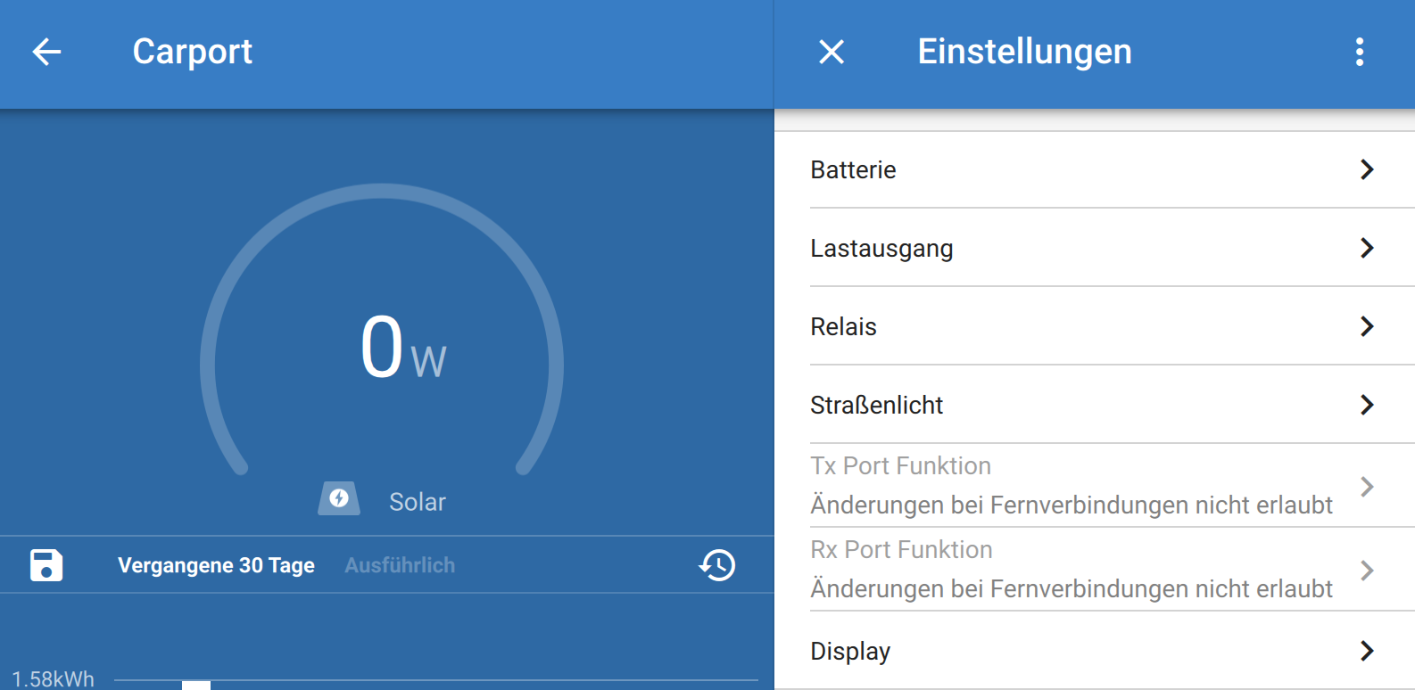
Task: Click the chevron beside Lastausgang
Action: click(1366, 248)
